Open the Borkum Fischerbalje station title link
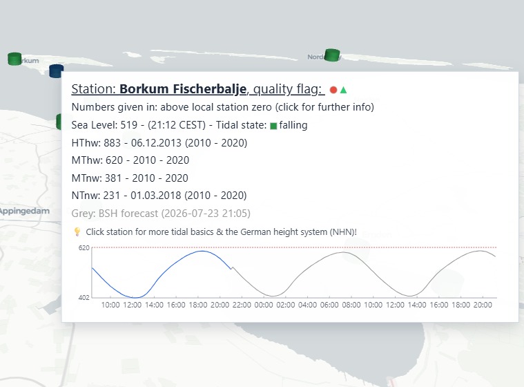Image resolution: width=524 pixels, height=387 pixels. [x=198, y=89]
